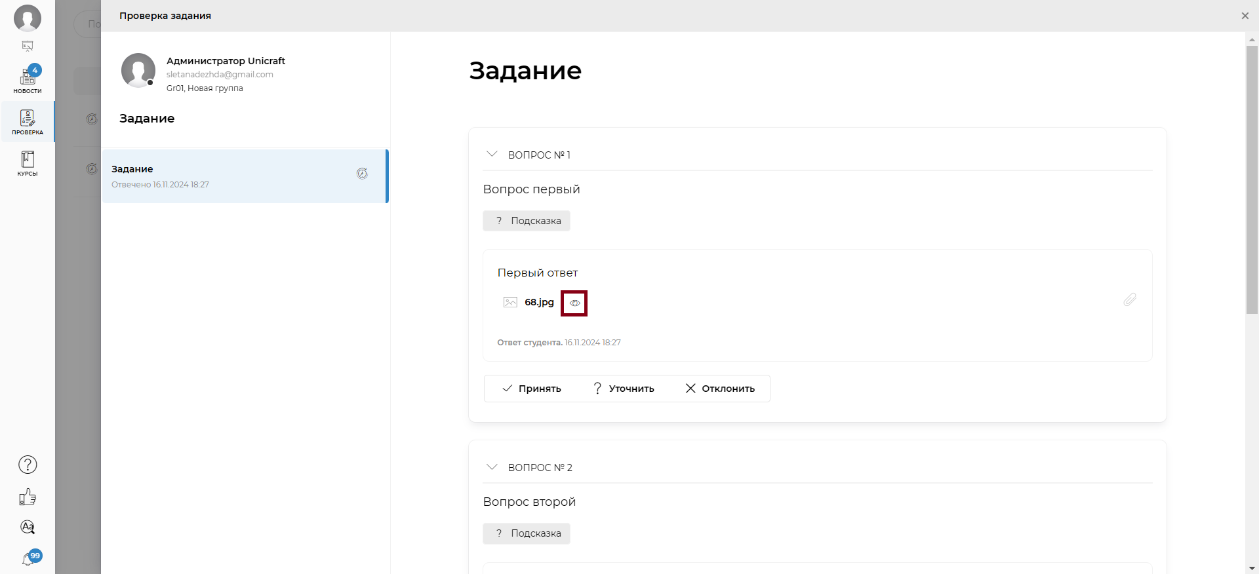Viewport: 1259px width, 574px height.
Task: Click the vertical scrollbar thumb
Action: (1252, 180)
